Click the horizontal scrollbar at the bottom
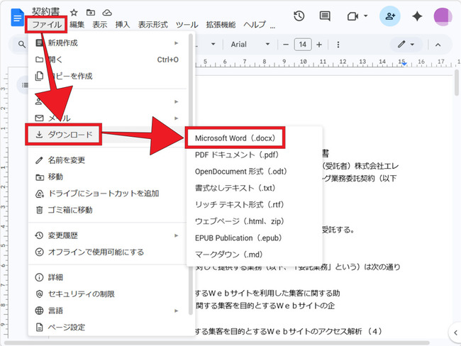 tap(217, 342)
